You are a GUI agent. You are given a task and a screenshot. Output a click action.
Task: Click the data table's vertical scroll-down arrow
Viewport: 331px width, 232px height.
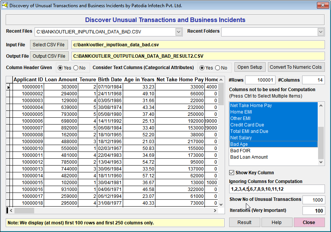pyautogui.click(x=221, y=204)
